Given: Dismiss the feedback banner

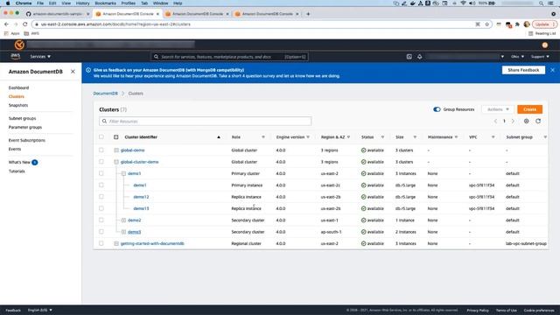Looking at the screenshot, I should point(552,70).
